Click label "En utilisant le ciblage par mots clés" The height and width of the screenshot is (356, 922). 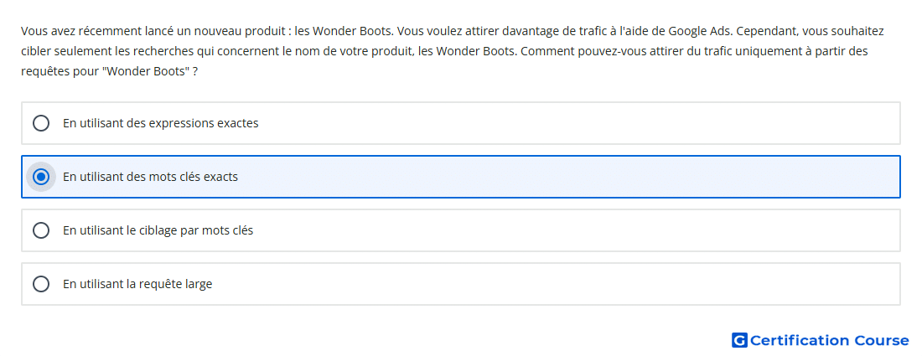(158, 230)
